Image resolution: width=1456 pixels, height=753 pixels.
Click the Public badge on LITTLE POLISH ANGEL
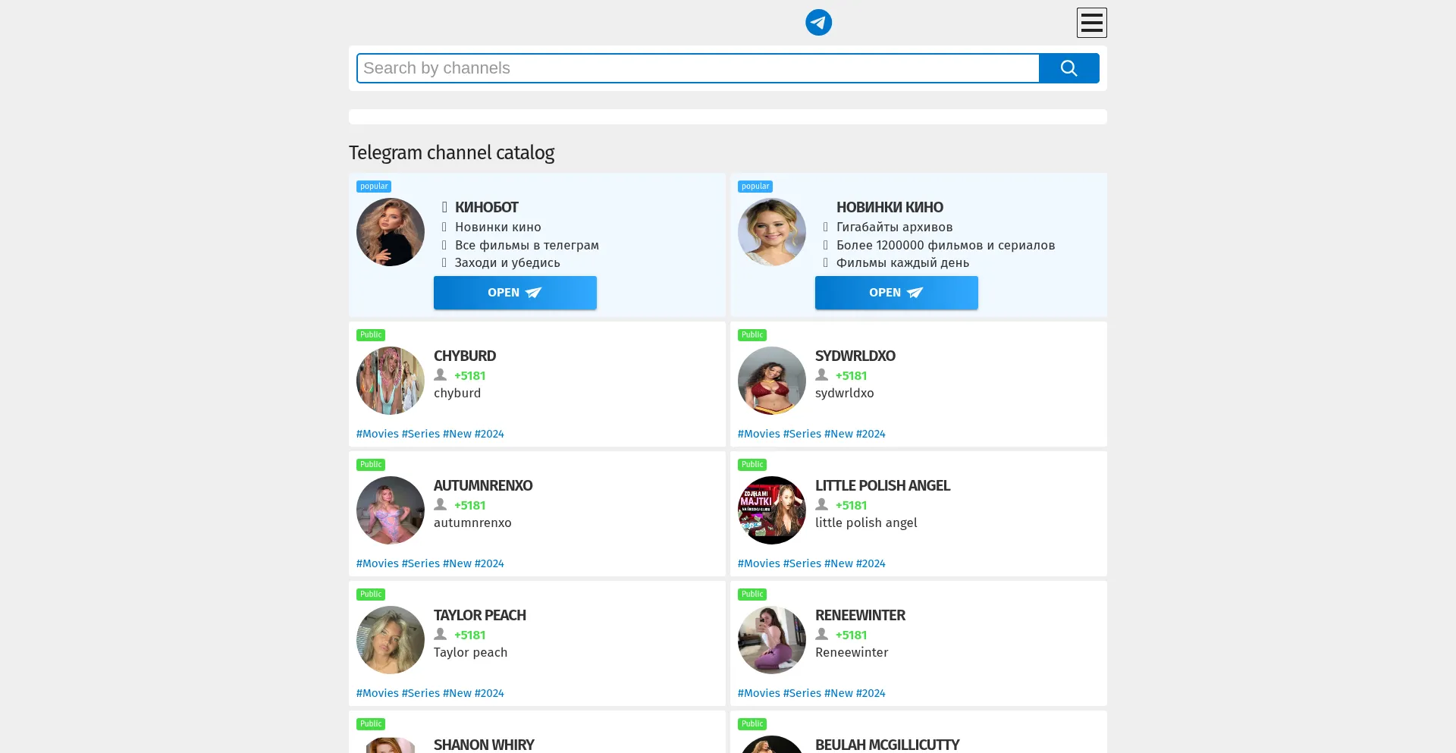pos(752,465)
